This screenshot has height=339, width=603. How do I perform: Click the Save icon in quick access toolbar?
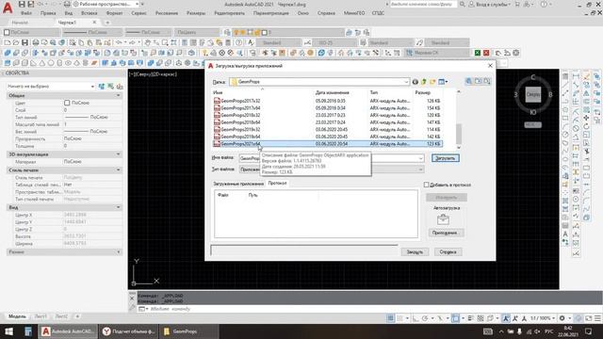tap(22, 4)
